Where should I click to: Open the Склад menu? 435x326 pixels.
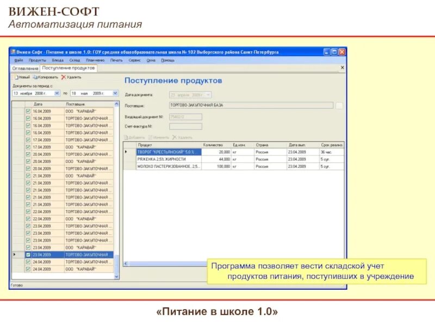[74, 60]
